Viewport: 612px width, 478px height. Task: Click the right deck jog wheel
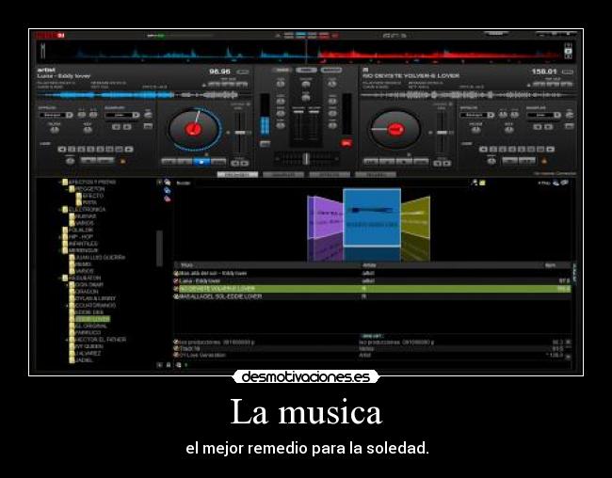coord(395,129)
